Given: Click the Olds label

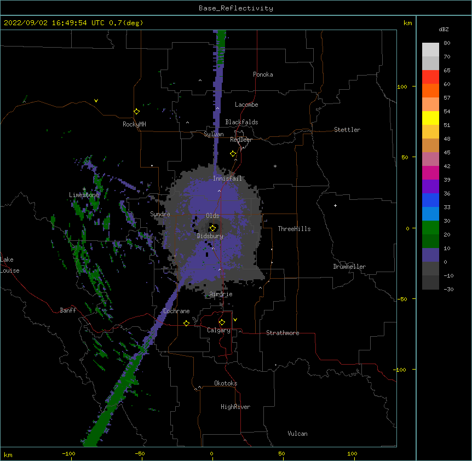Looking at the screenshot, I should (x=212, y=216).
